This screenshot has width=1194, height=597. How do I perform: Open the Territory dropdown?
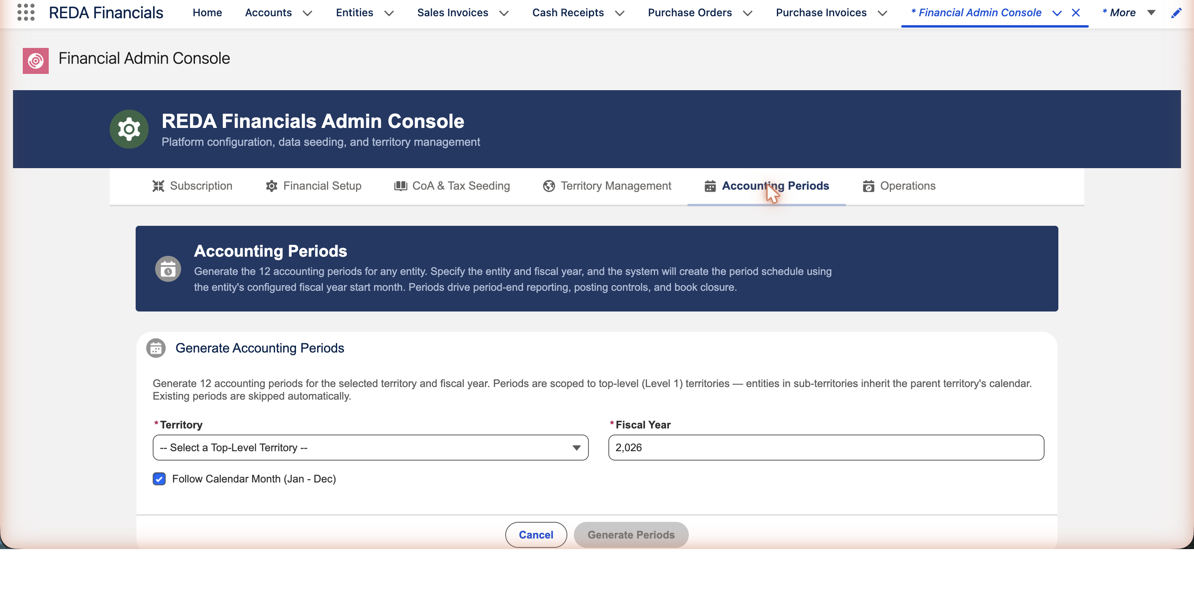pos(370,447)
